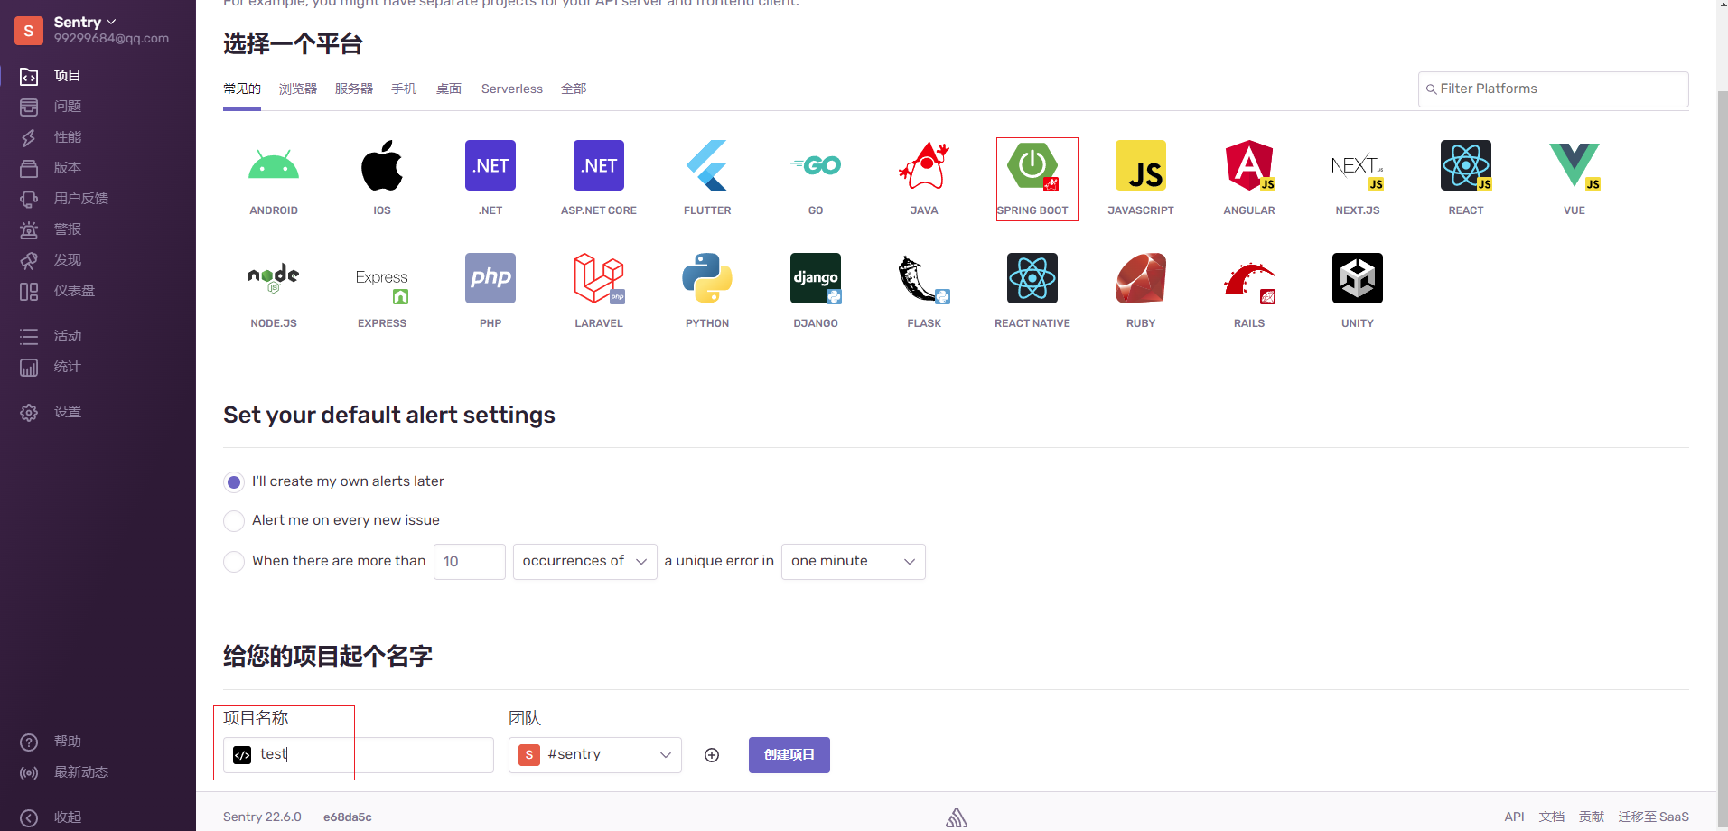Switch to the 手机 platform tab
Screen dimensions: 1728x831
(404, 89)
